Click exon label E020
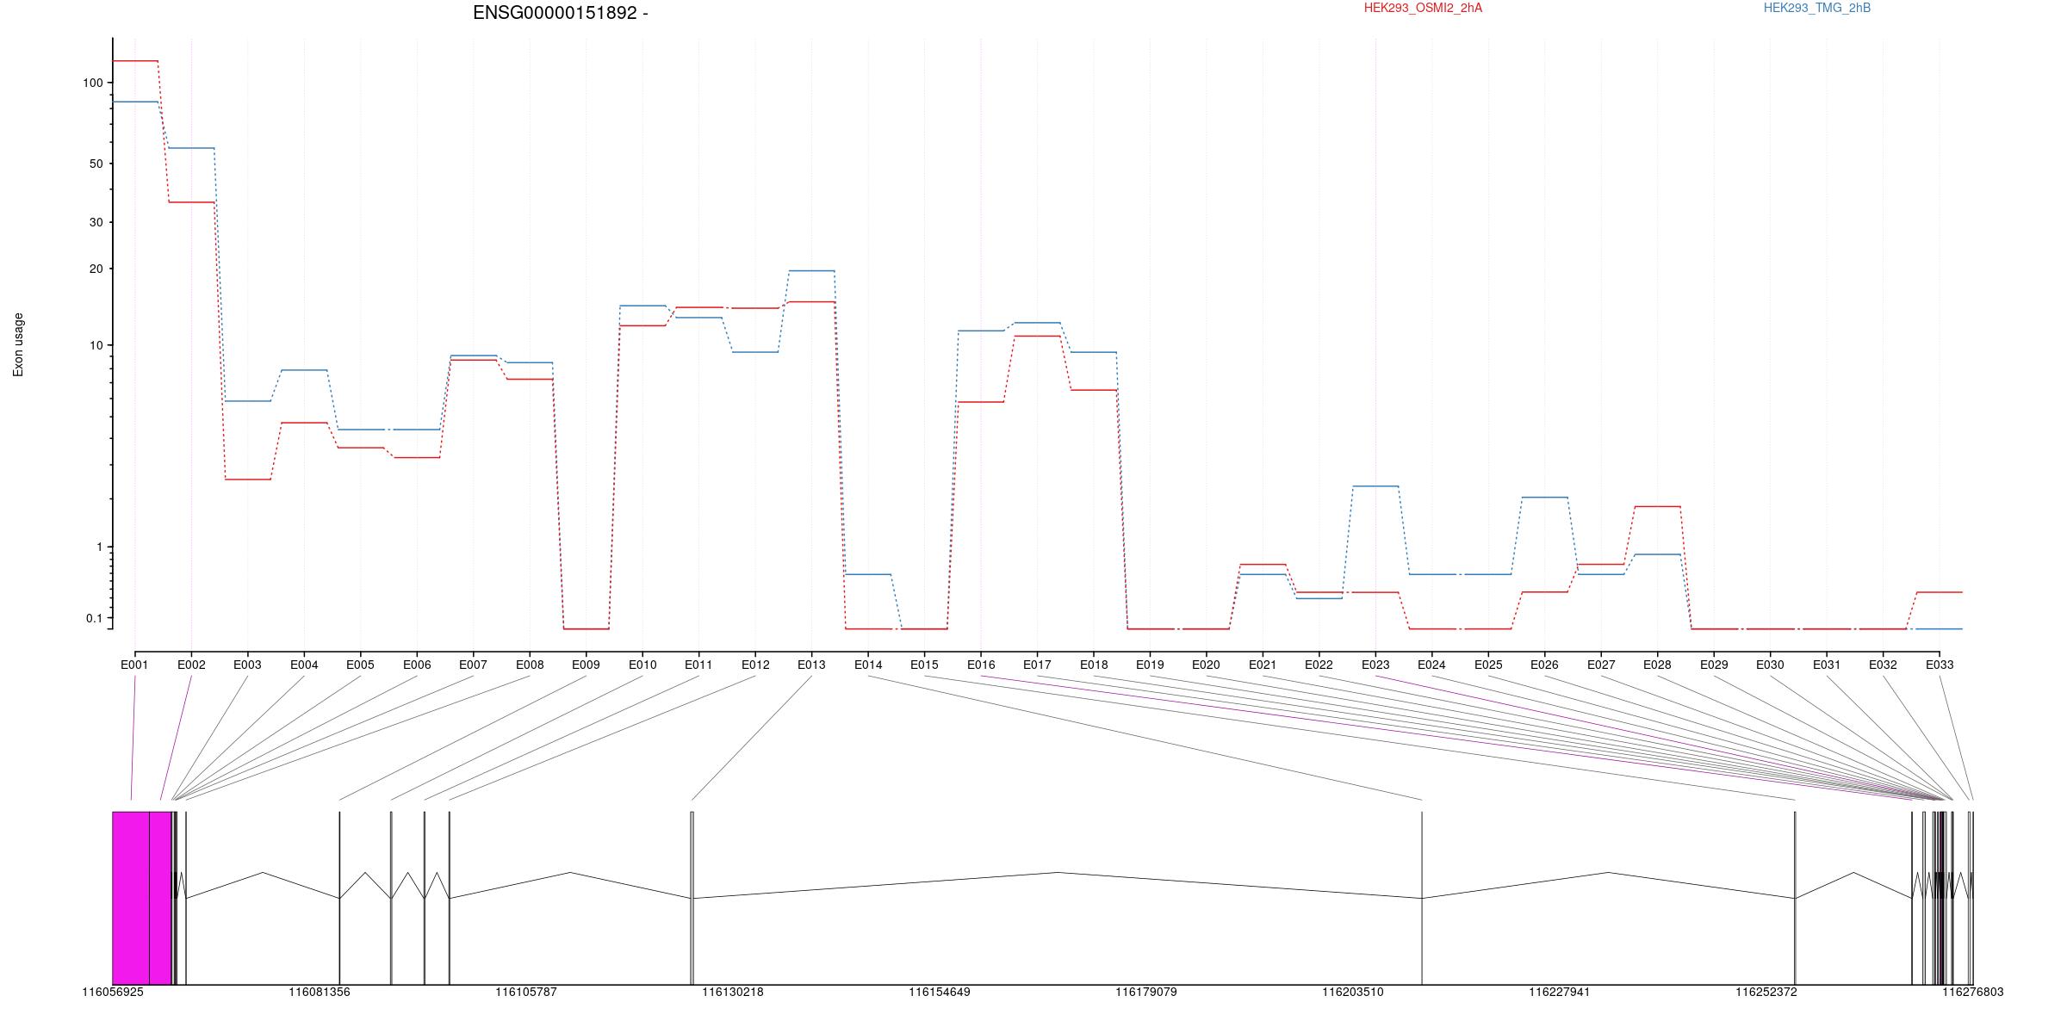The height and width of the screenshot is (1033, 2067). point(1206,665)
